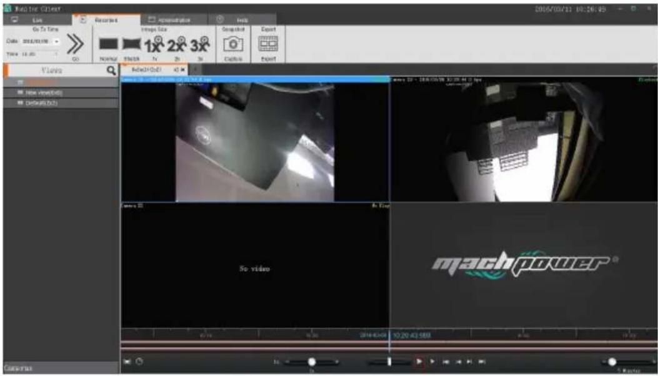The height and width of the screenshot is (376, 658).
Task: Click the red-outlined play button
Action: coord(419,362)
